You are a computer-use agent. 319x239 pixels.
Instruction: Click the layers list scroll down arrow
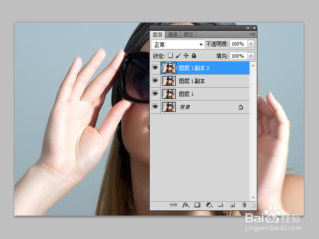coord(253,198)
